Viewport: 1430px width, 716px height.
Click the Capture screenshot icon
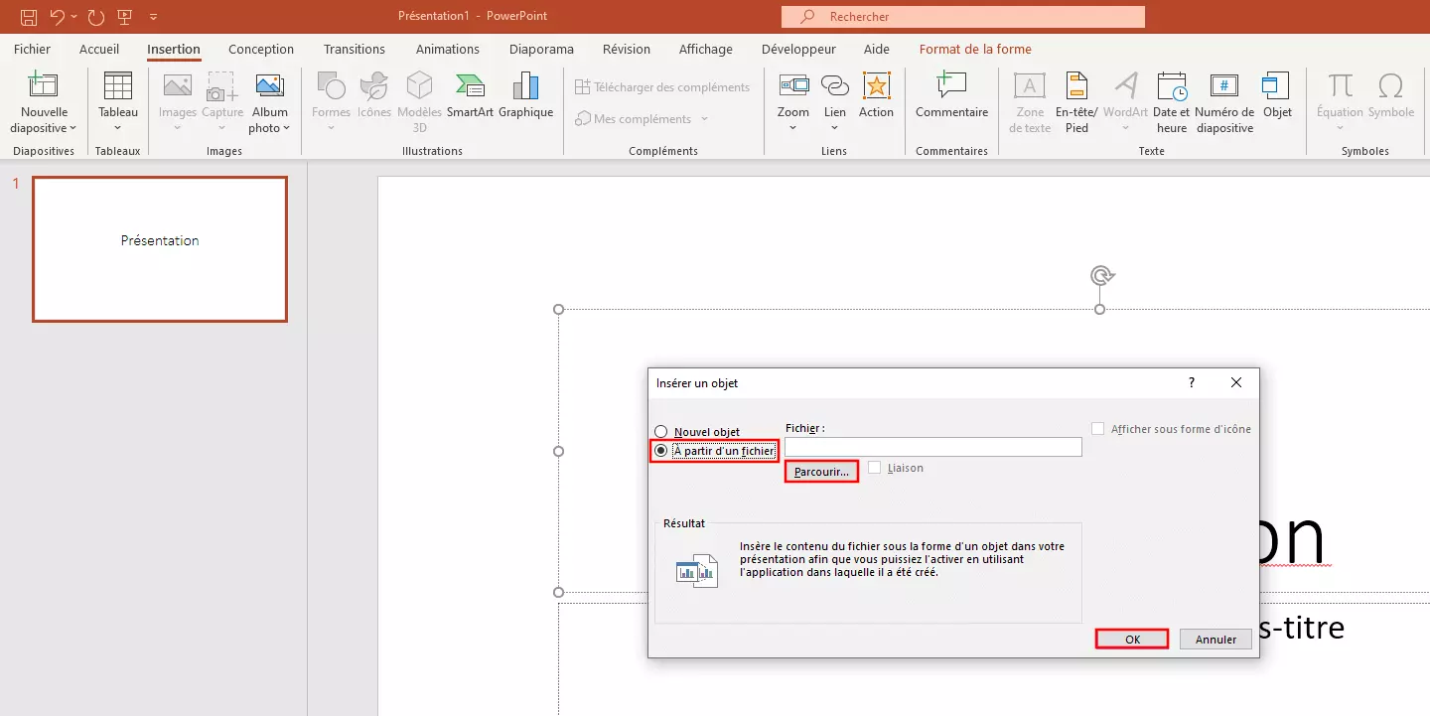[222, 86]
